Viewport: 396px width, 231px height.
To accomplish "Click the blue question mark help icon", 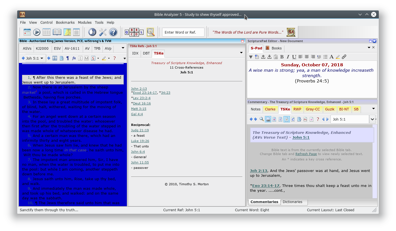I will (x=113, y=32).
